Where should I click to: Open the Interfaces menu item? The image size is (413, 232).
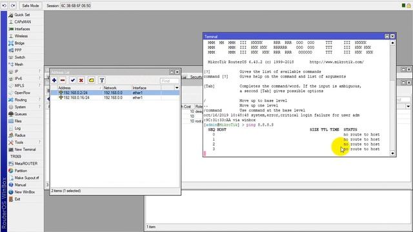22,29
